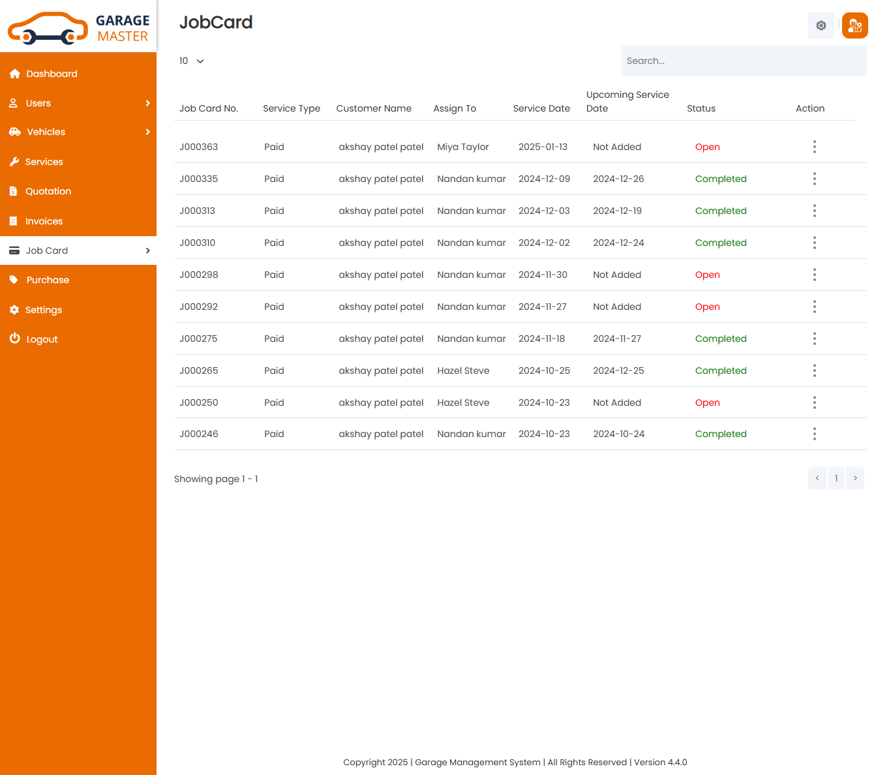Click the Dashboard home icon in sidebar
The image size is (891, 775).
(15, 74)
